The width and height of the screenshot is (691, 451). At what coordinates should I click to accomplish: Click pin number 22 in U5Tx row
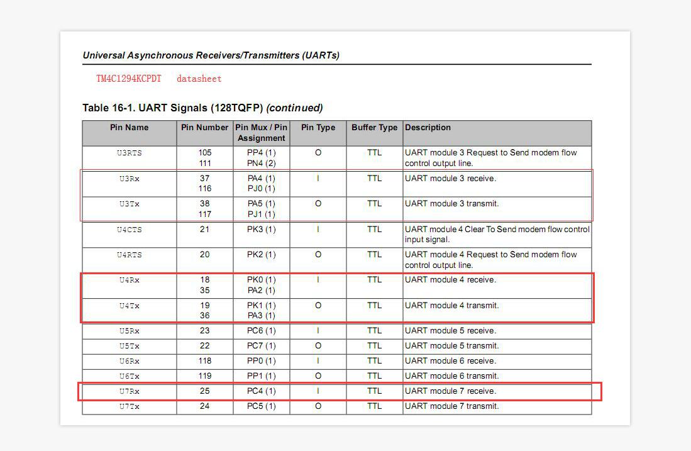coord(205,345)
